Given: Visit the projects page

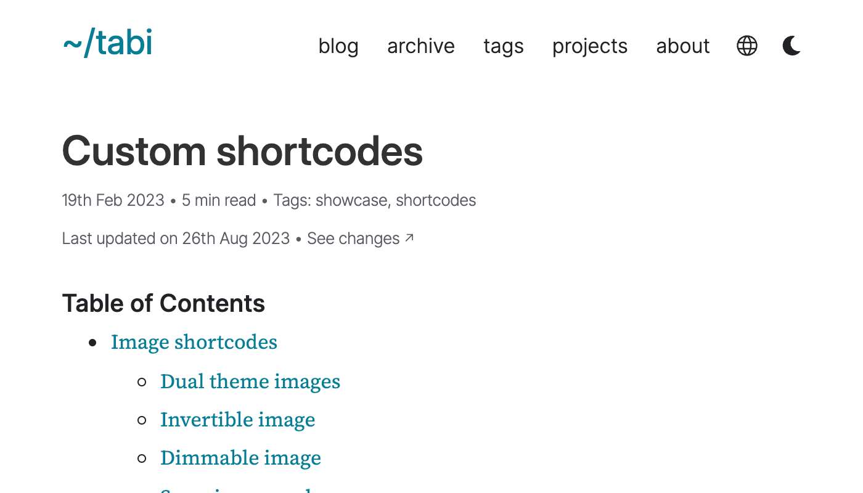Looking at the screenshot, I should tap(589, 46).
